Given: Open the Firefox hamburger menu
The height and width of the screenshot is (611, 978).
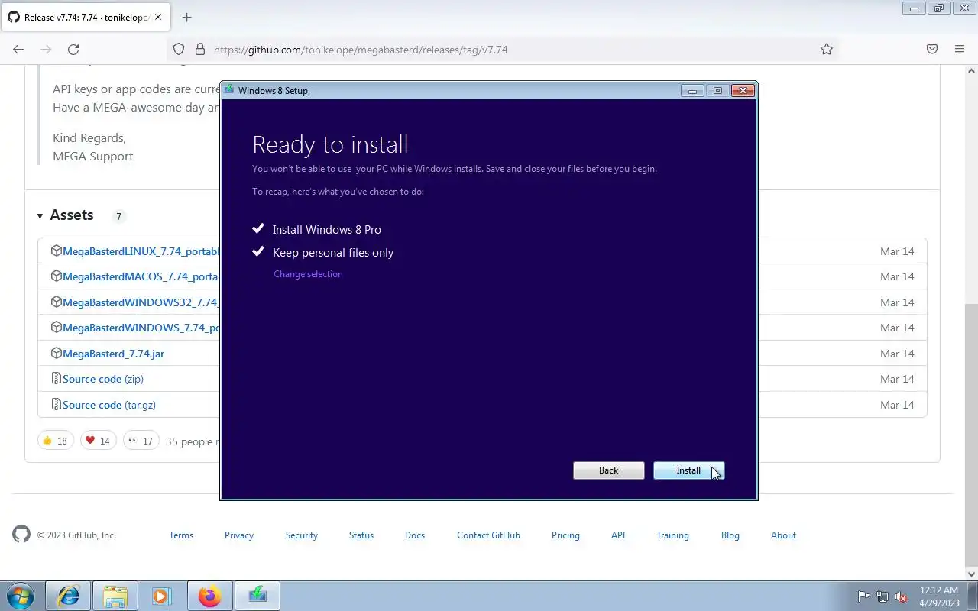Looking at the screenshot, I should point(960,49).
